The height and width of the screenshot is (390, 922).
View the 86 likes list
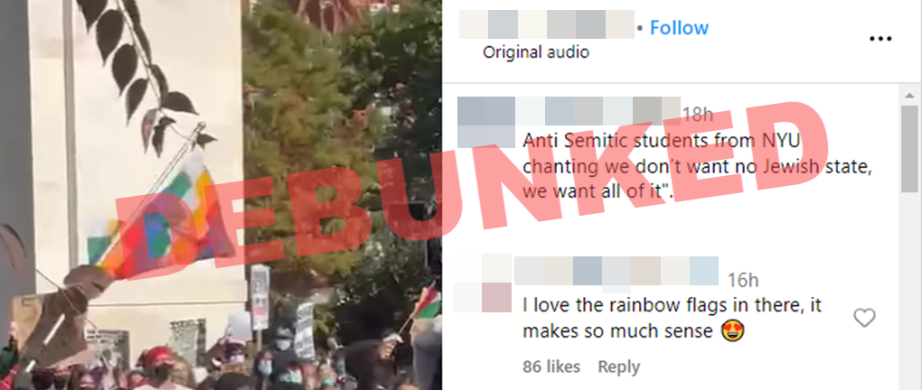click(551, 367)
